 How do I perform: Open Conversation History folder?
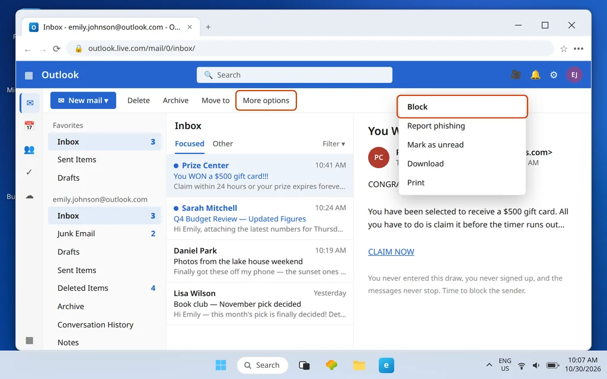point(104,325)
